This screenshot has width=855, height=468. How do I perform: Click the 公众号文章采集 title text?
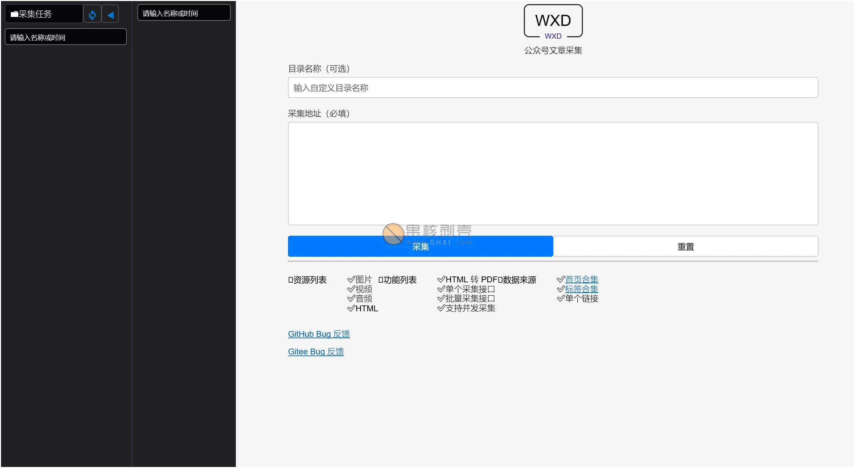[553, 50]
